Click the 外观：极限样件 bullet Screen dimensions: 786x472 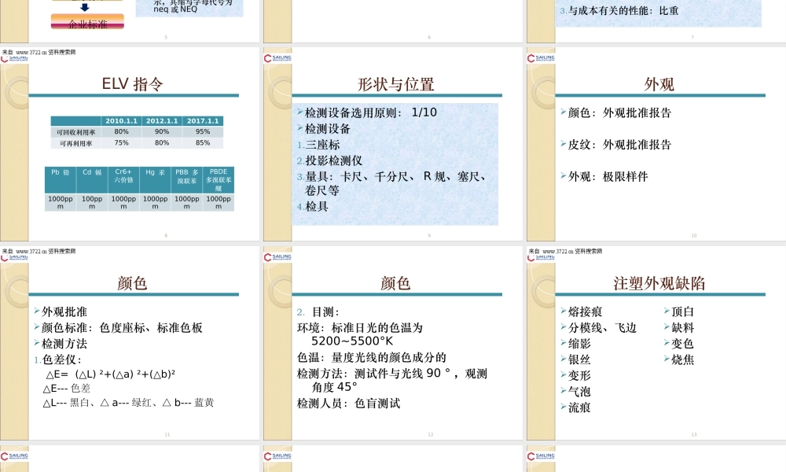(604, 176)
